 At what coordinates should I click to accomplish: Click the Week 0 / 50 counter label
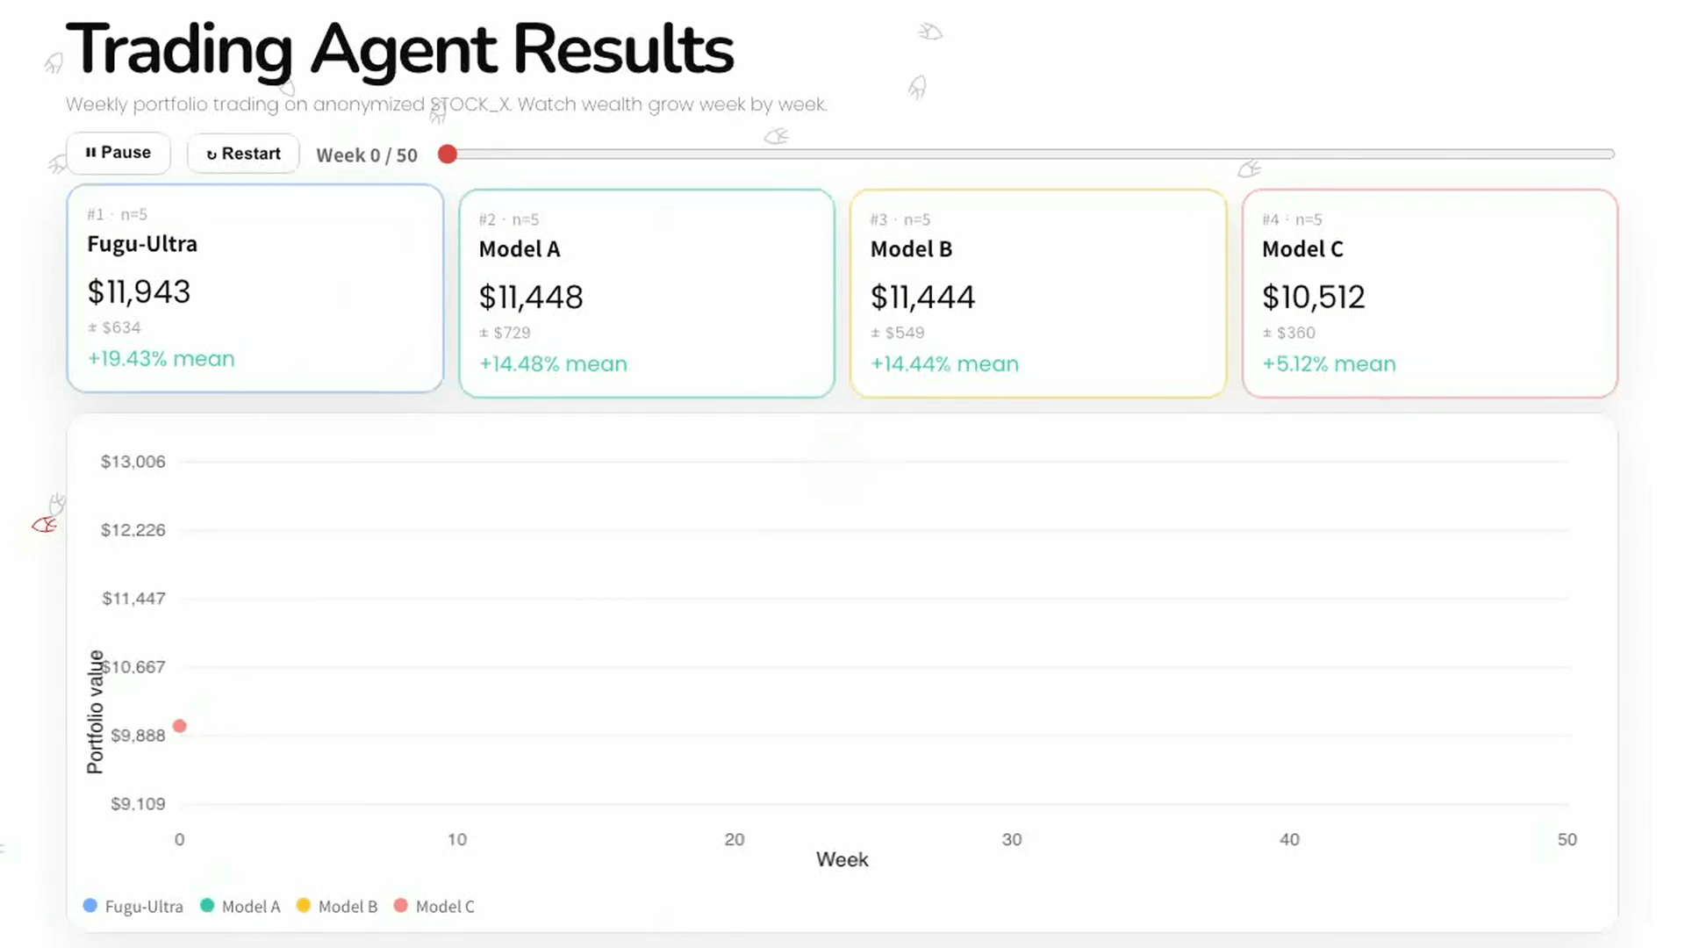point(367,155)
